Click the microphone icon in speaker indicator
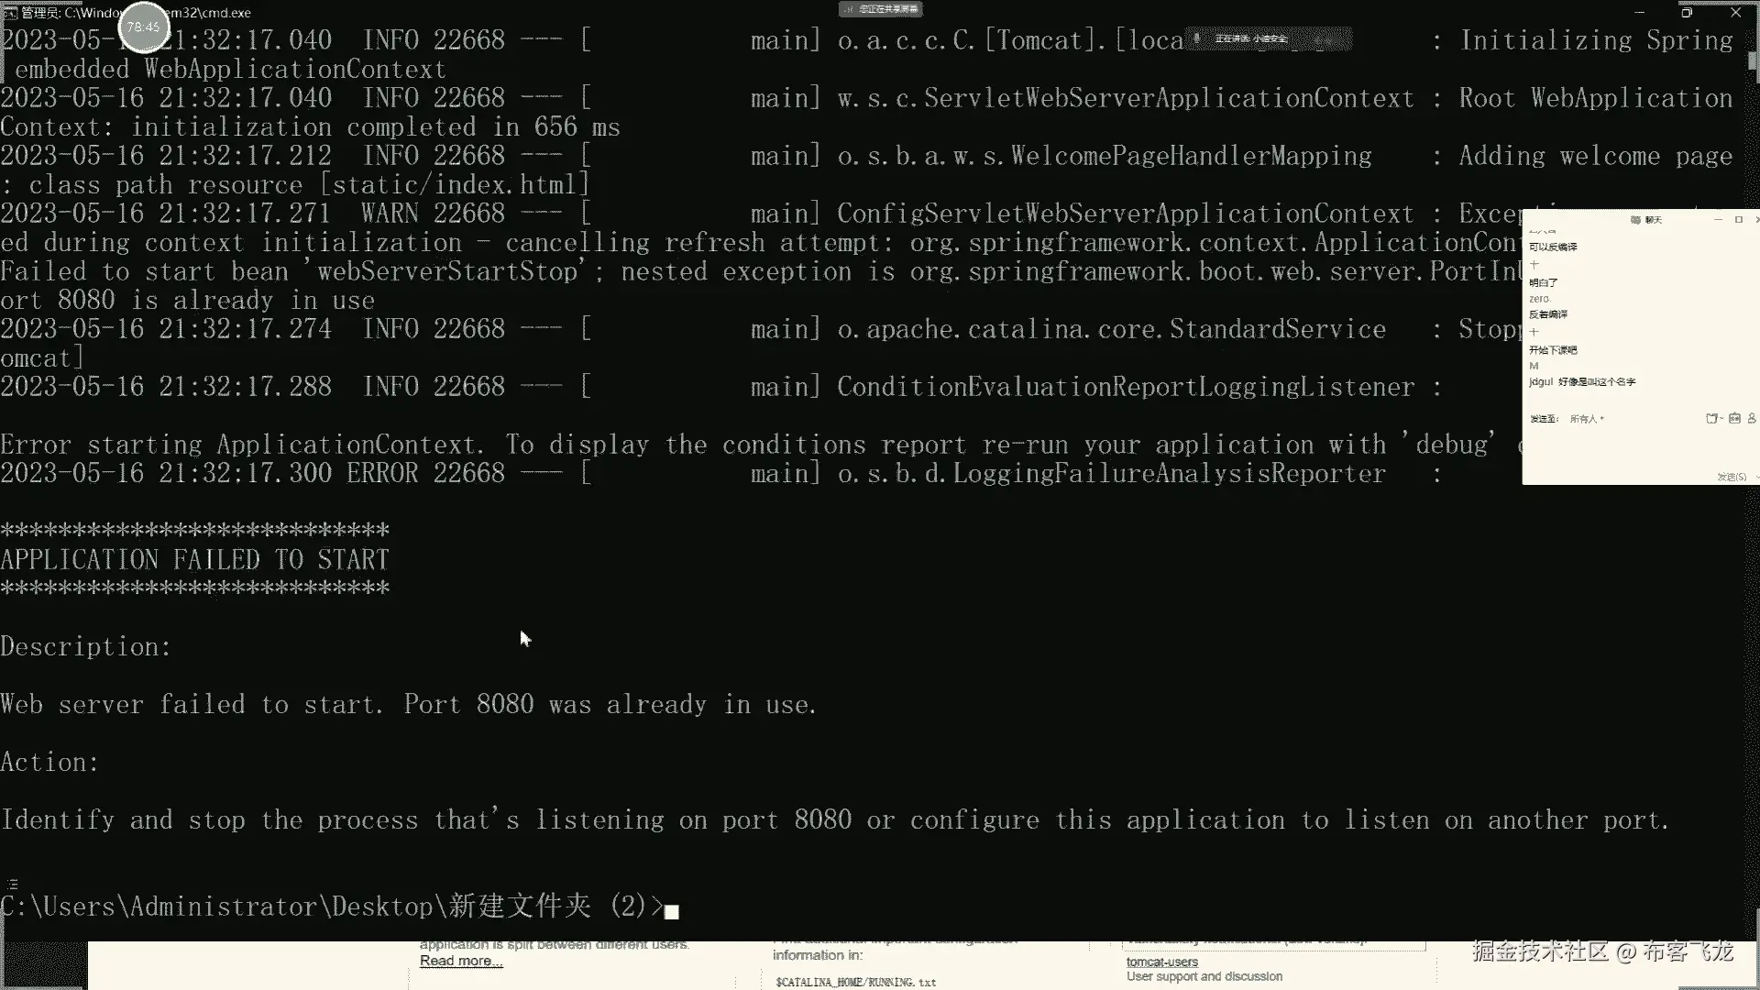 point(1196,38)
